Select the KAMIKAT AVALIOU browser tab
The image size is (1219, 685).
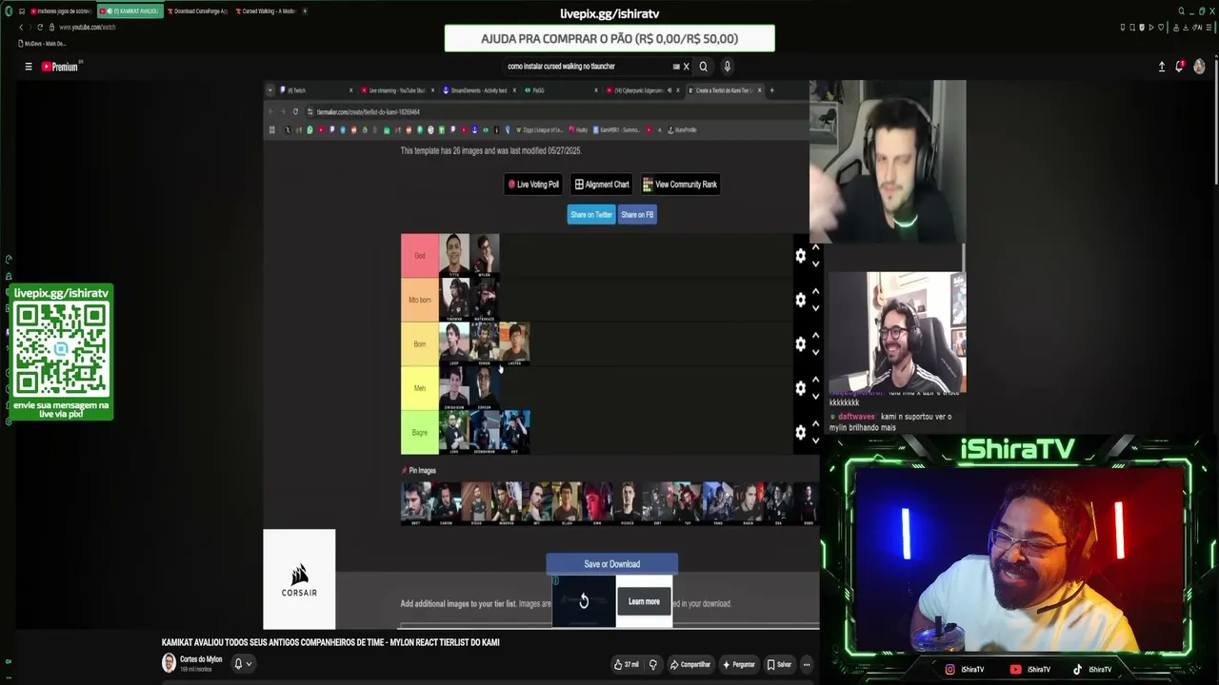(x=130, y=11)
